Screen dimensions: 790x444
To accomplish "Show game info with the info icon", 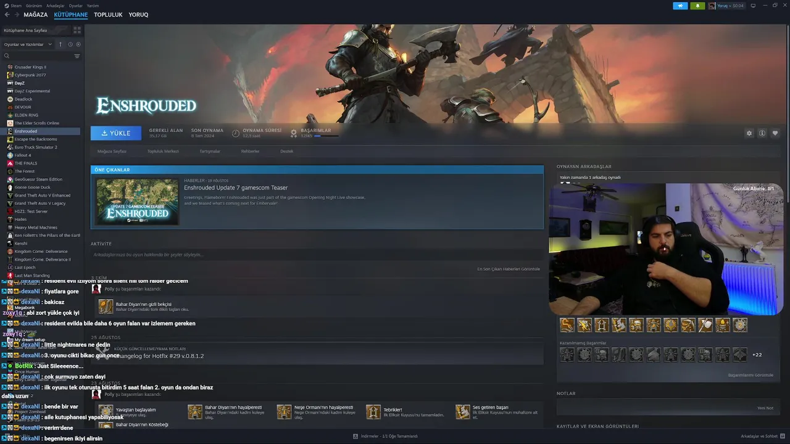I will [762, 133].
